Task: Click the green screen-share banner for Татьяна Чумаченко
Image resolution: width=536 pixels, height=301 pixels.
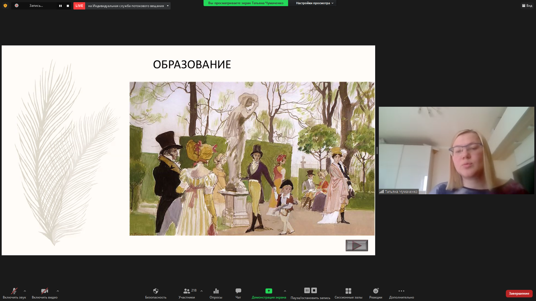Action: pyautogui.click(x=246, y=3)
